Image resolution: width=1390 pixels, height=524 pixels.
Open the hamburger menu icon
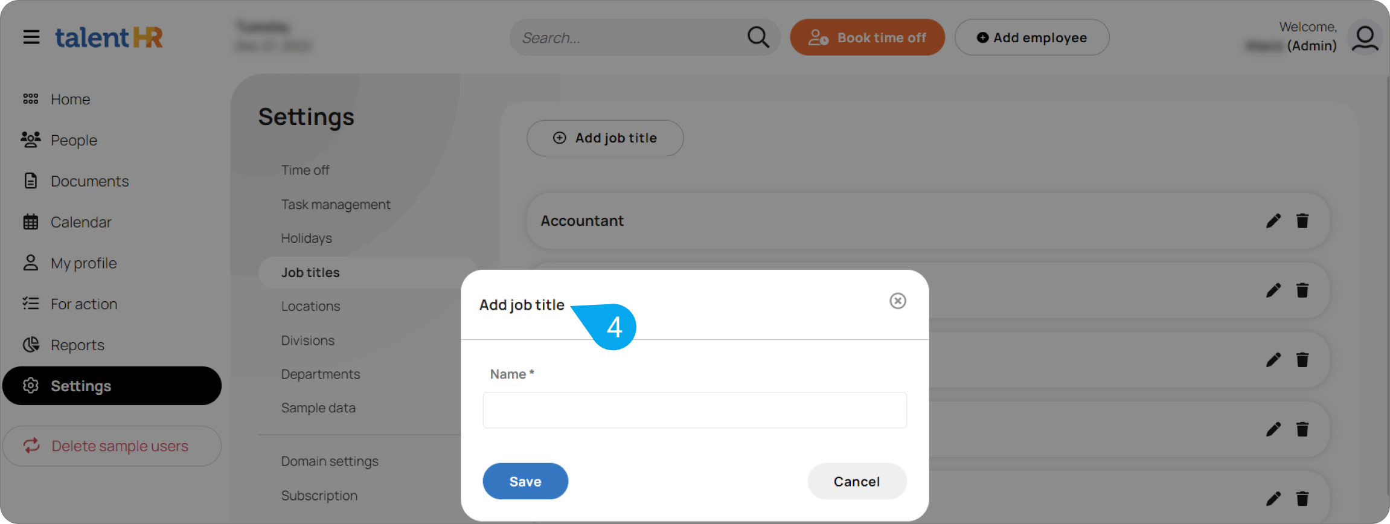coord(31,37)
